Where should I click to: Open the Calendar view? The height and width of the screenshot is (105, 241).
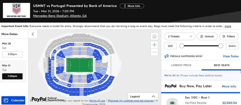13,100
